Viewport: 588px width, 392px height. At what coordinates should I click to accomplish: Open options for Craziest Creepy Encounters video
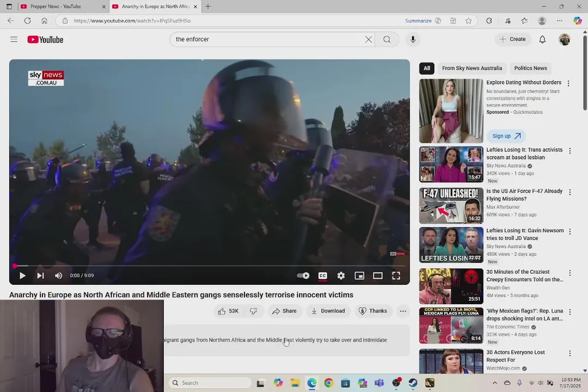pos(570,273)
